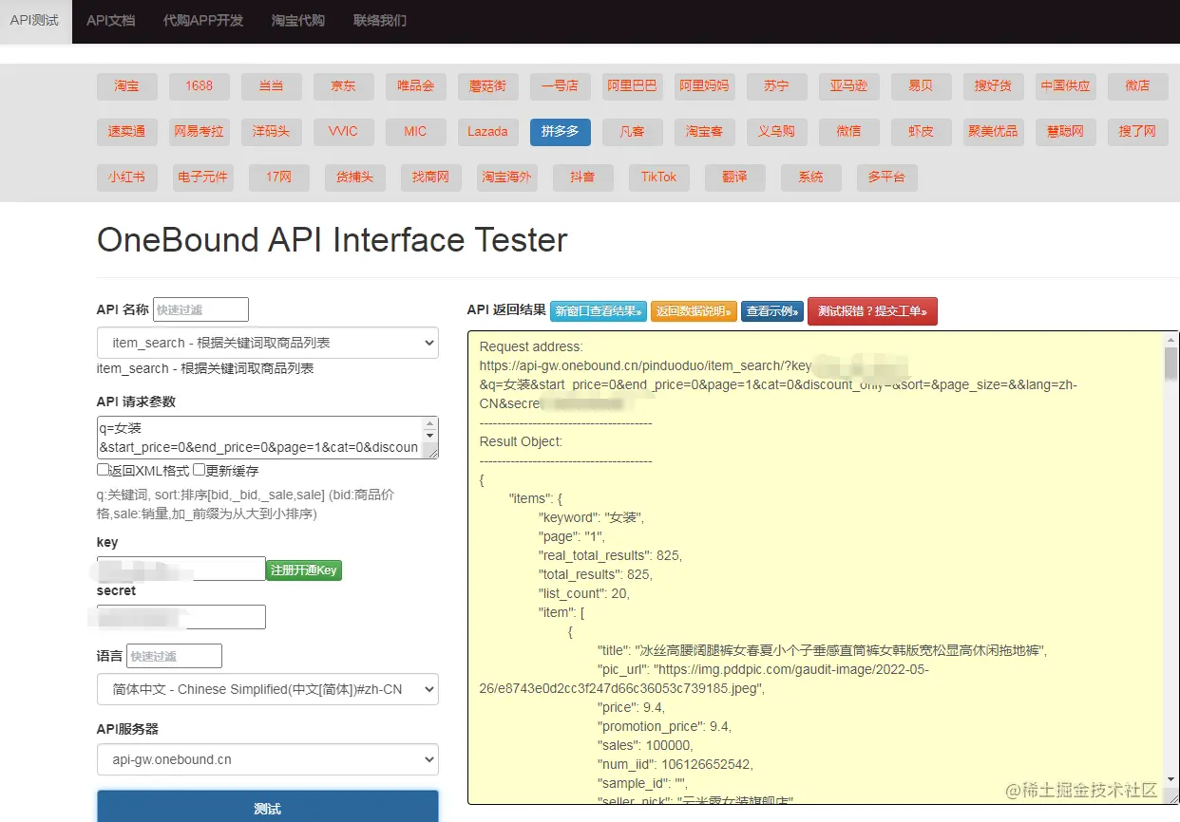Open the 系统 category button

click(x=811, y=177)
